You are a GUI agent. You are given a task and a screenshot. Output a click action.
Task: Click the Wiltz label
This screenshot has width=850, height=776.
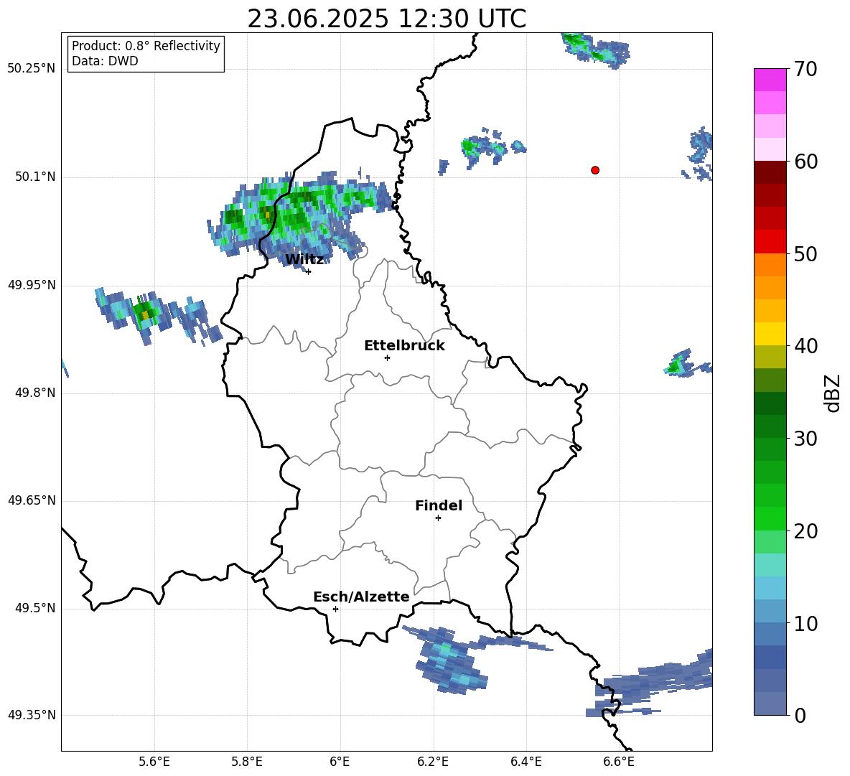304,260
